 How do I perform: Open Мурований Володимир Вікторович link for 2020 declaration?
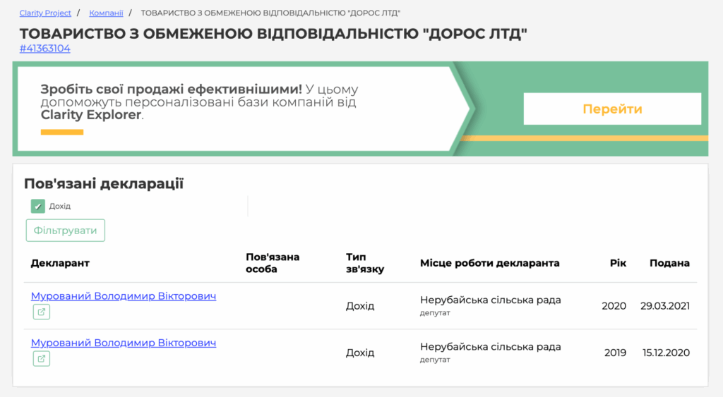tap(124, 296)
